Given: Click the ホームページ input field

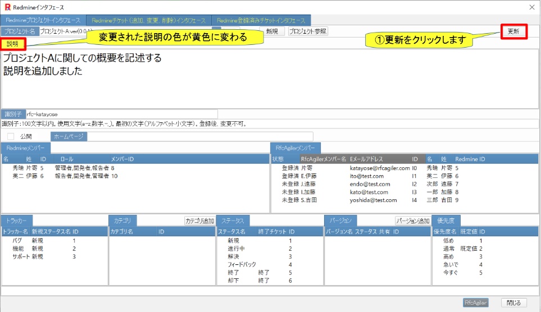Looking at the screenshot, I should (200, 136).
